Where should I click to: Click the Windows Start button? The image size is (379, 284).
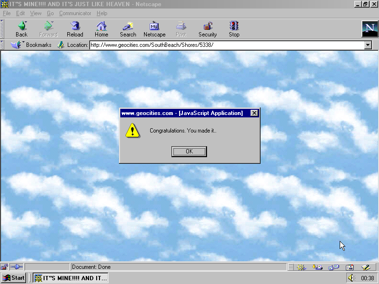[x=14, y=278]
